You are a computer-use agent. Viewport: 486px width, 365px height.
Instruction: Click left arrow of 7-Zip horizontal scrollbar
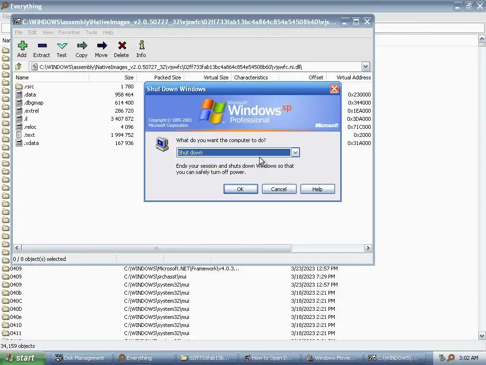18,248
